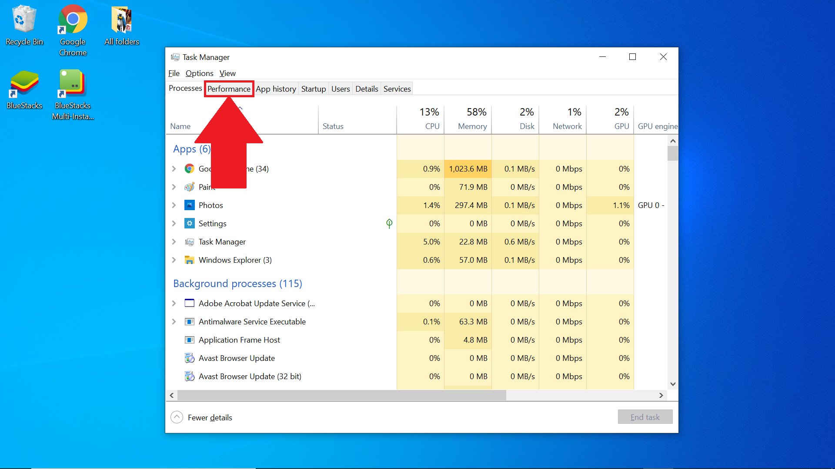Open the Options menu

(x=199, y=73)
